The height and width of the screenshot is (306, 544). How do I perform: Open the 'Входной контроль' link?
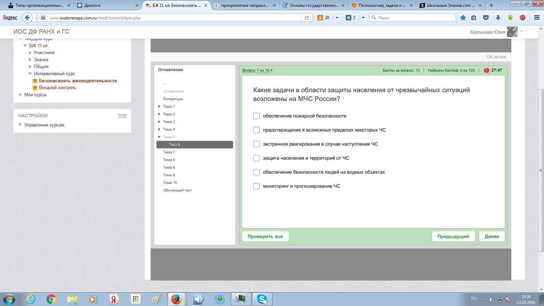(x=57, y=88)
